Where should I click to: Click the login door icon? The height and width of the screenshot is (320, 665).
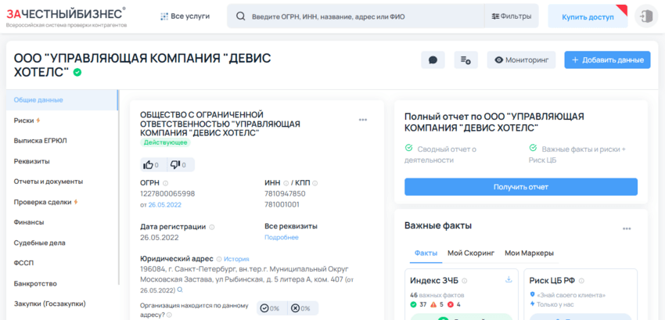pos(646,16)
